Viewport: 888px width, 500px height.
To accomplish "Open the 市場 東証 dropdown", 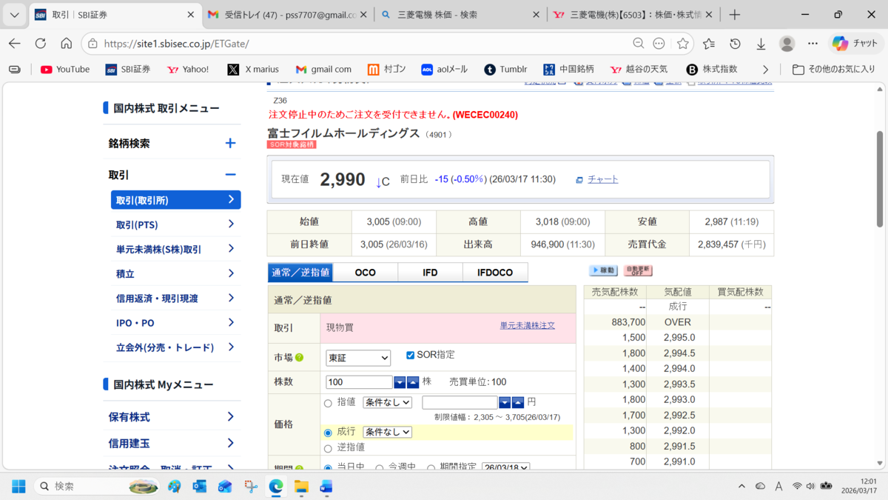I will pos(358,358).
